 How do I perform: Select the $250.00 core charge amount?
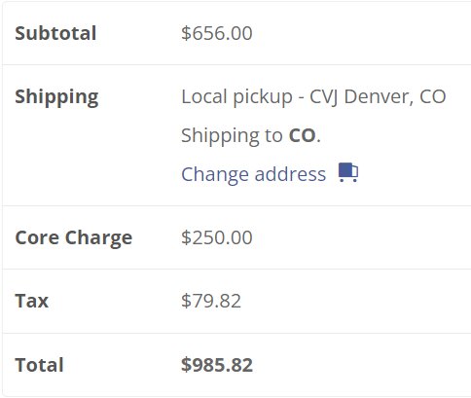point(217,237)
